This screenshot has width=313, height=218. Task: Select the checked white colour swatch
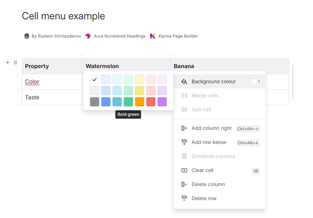[95, 79]
